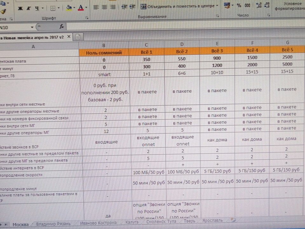305x229 pixels.
Task: Align text right
Action: coord(113,7)
